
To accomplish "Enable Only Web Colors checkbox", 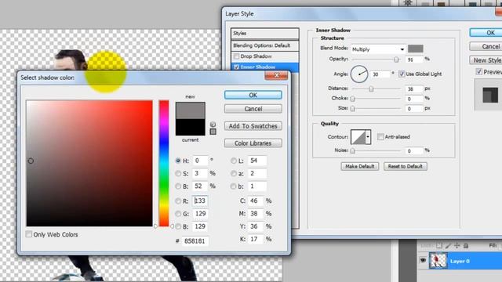I will click(29, 234).
